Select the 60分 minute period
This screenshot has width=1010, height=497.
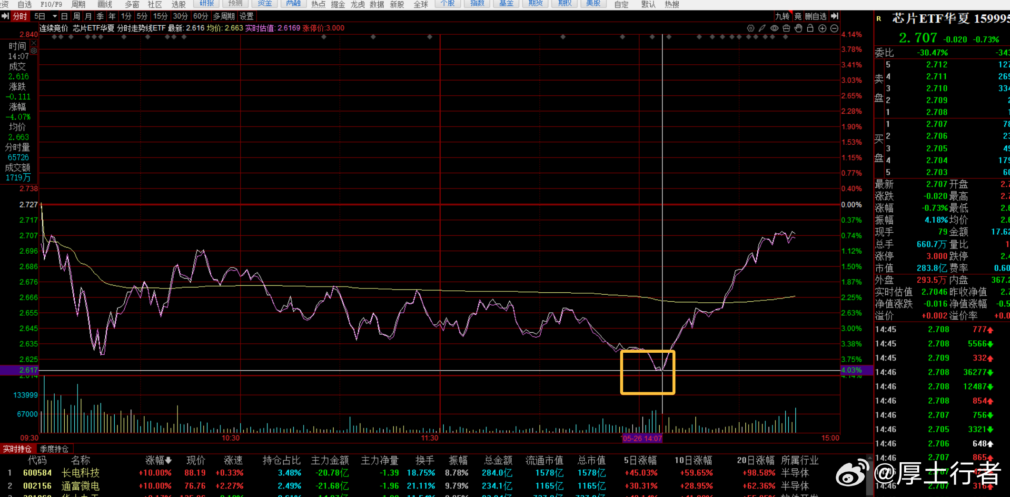click(200, 16)
